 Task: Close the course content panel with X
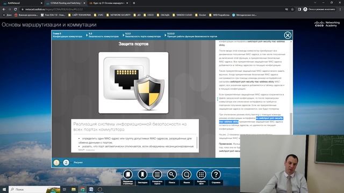(288, 35)
